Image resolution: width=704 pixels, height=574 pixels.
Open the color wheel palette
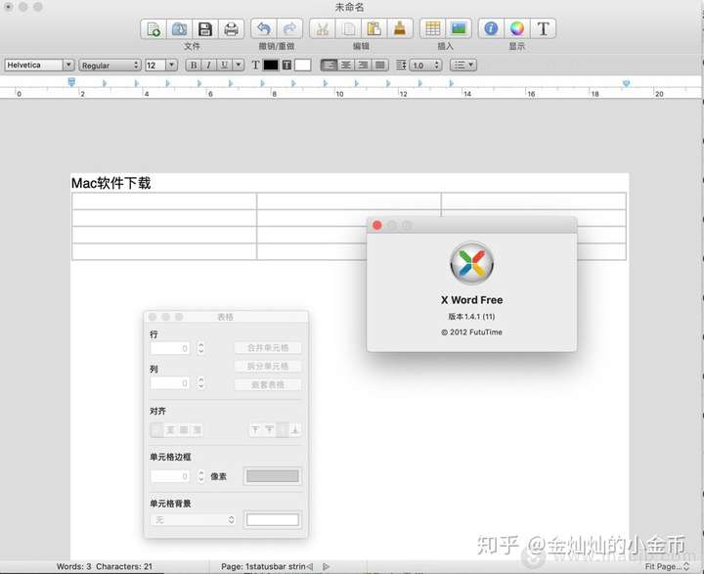click(517, 28)
